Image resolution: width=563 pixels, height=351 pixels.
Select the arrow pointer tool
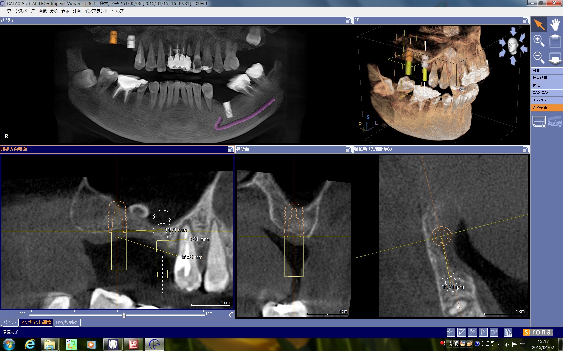pyautogui.click(x=539, y=24)
